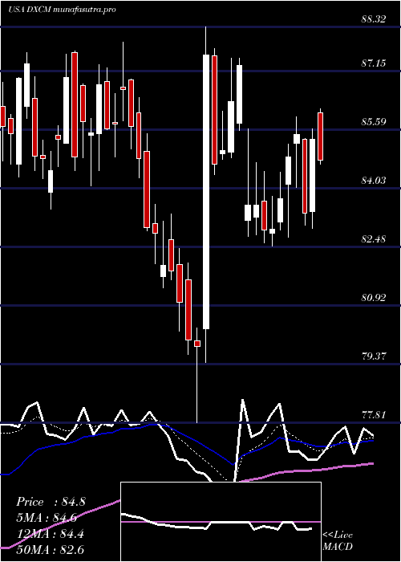Click the 82.48 price axis label
The height and width of the screenshot is (562, 401).
click(374, 239)
